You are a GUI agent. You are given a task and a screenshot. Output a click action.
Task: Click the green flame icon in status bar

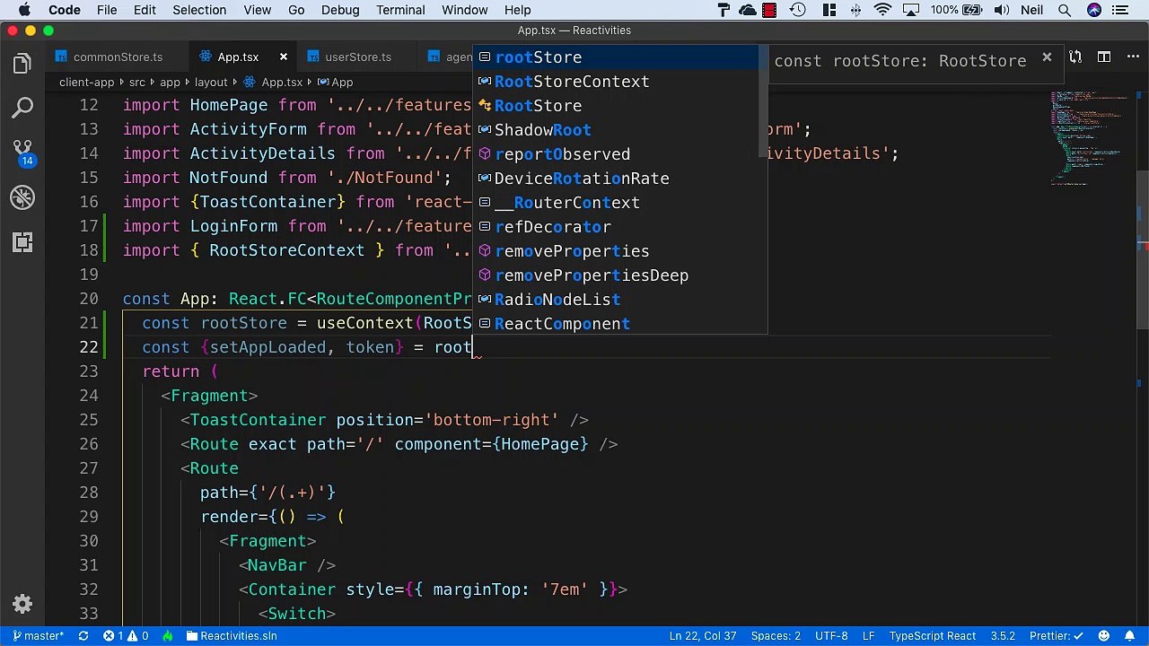tap(168, 635)
